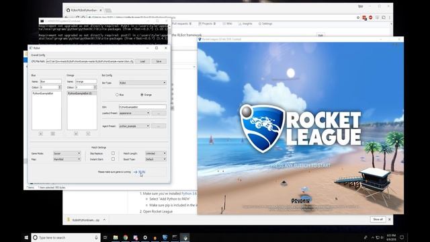Click the Windows Start button

point(26,237)
